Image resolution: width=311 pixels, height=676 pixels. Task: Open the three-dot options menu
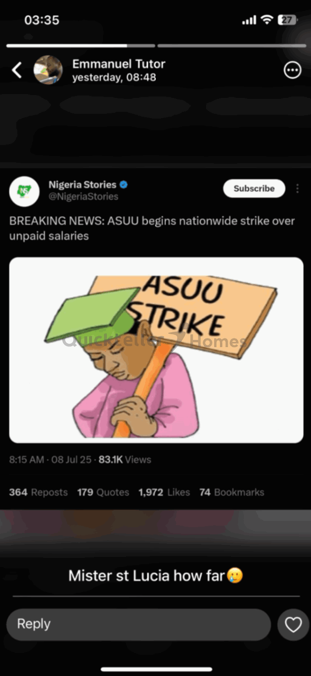coord(292,71)
